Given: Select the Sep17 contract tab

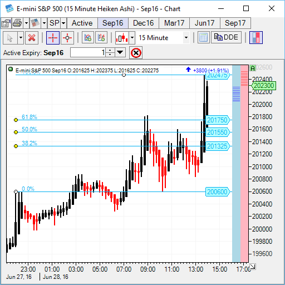Looking at the screenshot, I should [x=235, y=23].
